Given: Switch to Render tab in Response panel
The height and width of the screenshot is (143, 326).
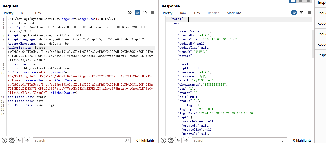Looking at the screenshot, I should click(x=213, y=13).
